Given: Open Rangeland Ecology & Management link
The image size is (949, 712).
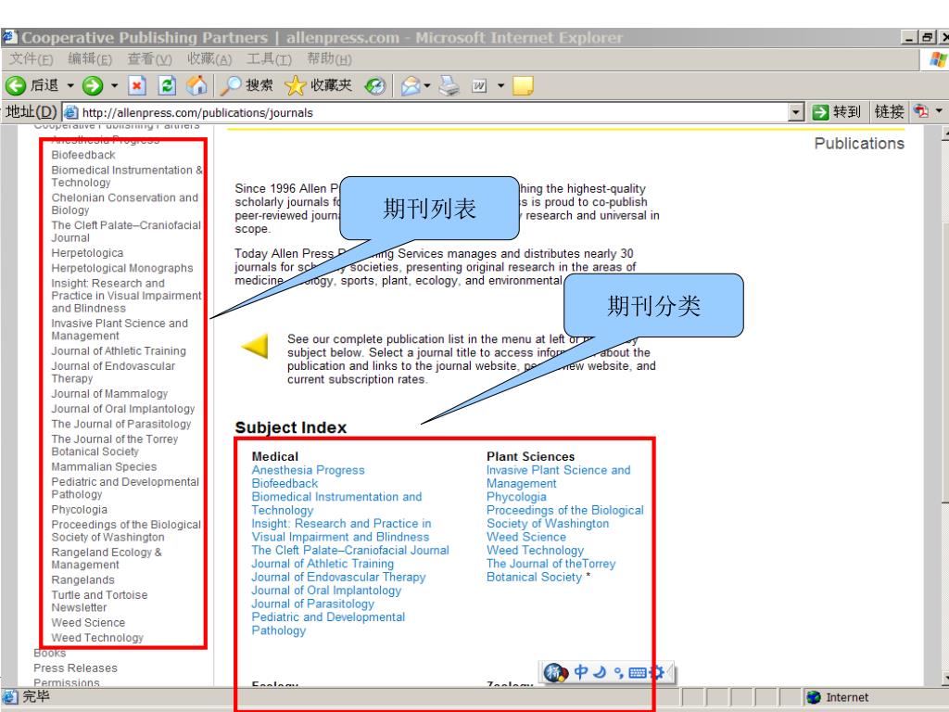Looking at the screenshot, I should (107, 558).
